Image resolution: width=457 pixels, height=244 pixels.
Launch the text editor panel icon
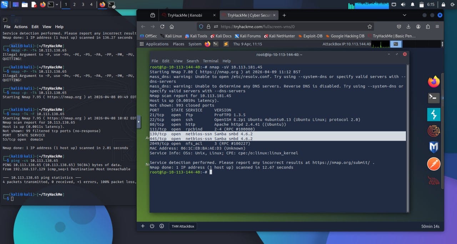(x=34, y=5)
